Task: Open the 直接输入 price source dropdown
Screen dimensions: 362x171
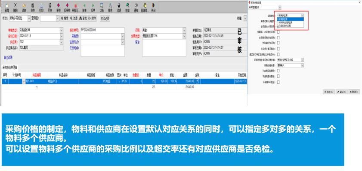Action: coord(303,65)
